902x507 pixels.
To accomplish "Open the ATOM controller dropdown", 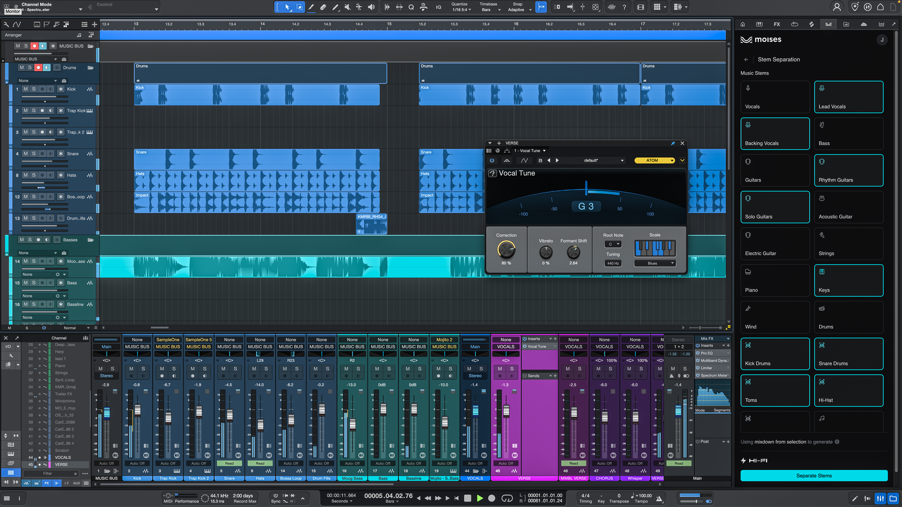I will (x=654, y=161).
